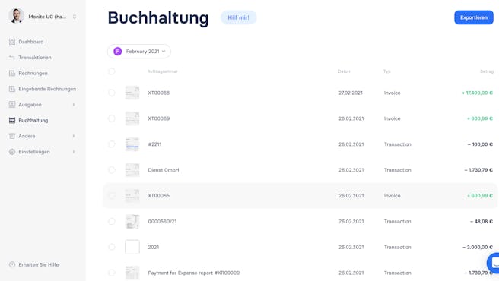
Task: Select Buchhaltung in sidebar
Action: coord(33,121)
